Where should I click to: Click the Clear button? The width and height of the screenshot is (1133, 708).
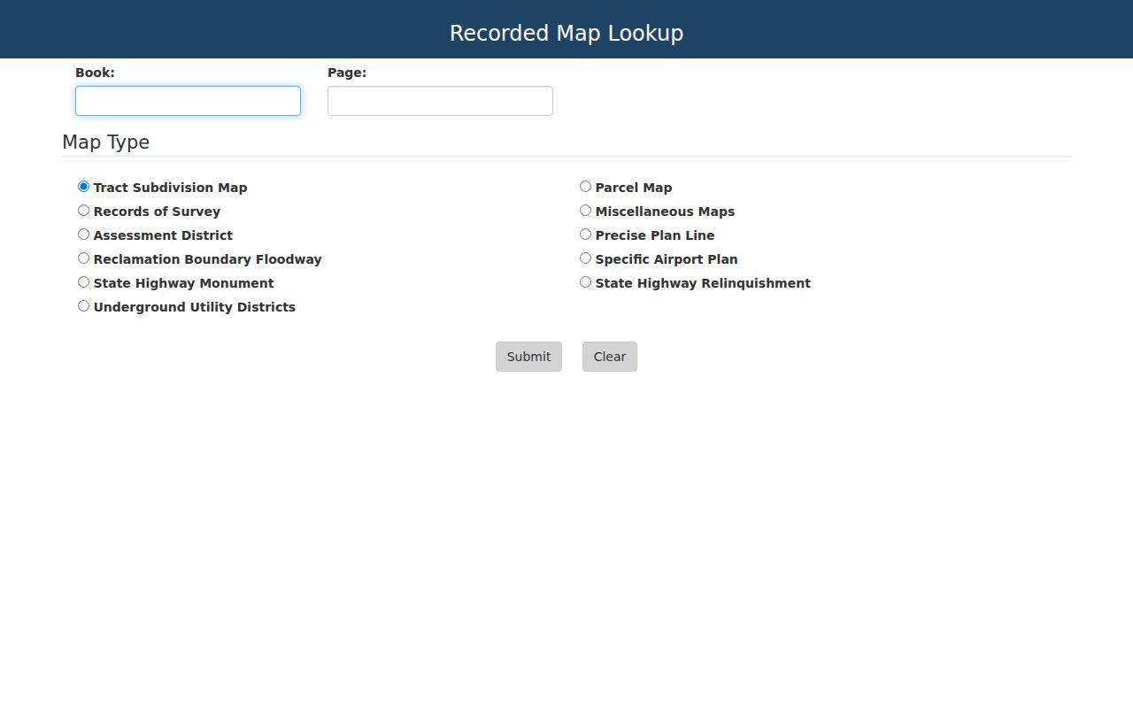click(x=610, y=357)
